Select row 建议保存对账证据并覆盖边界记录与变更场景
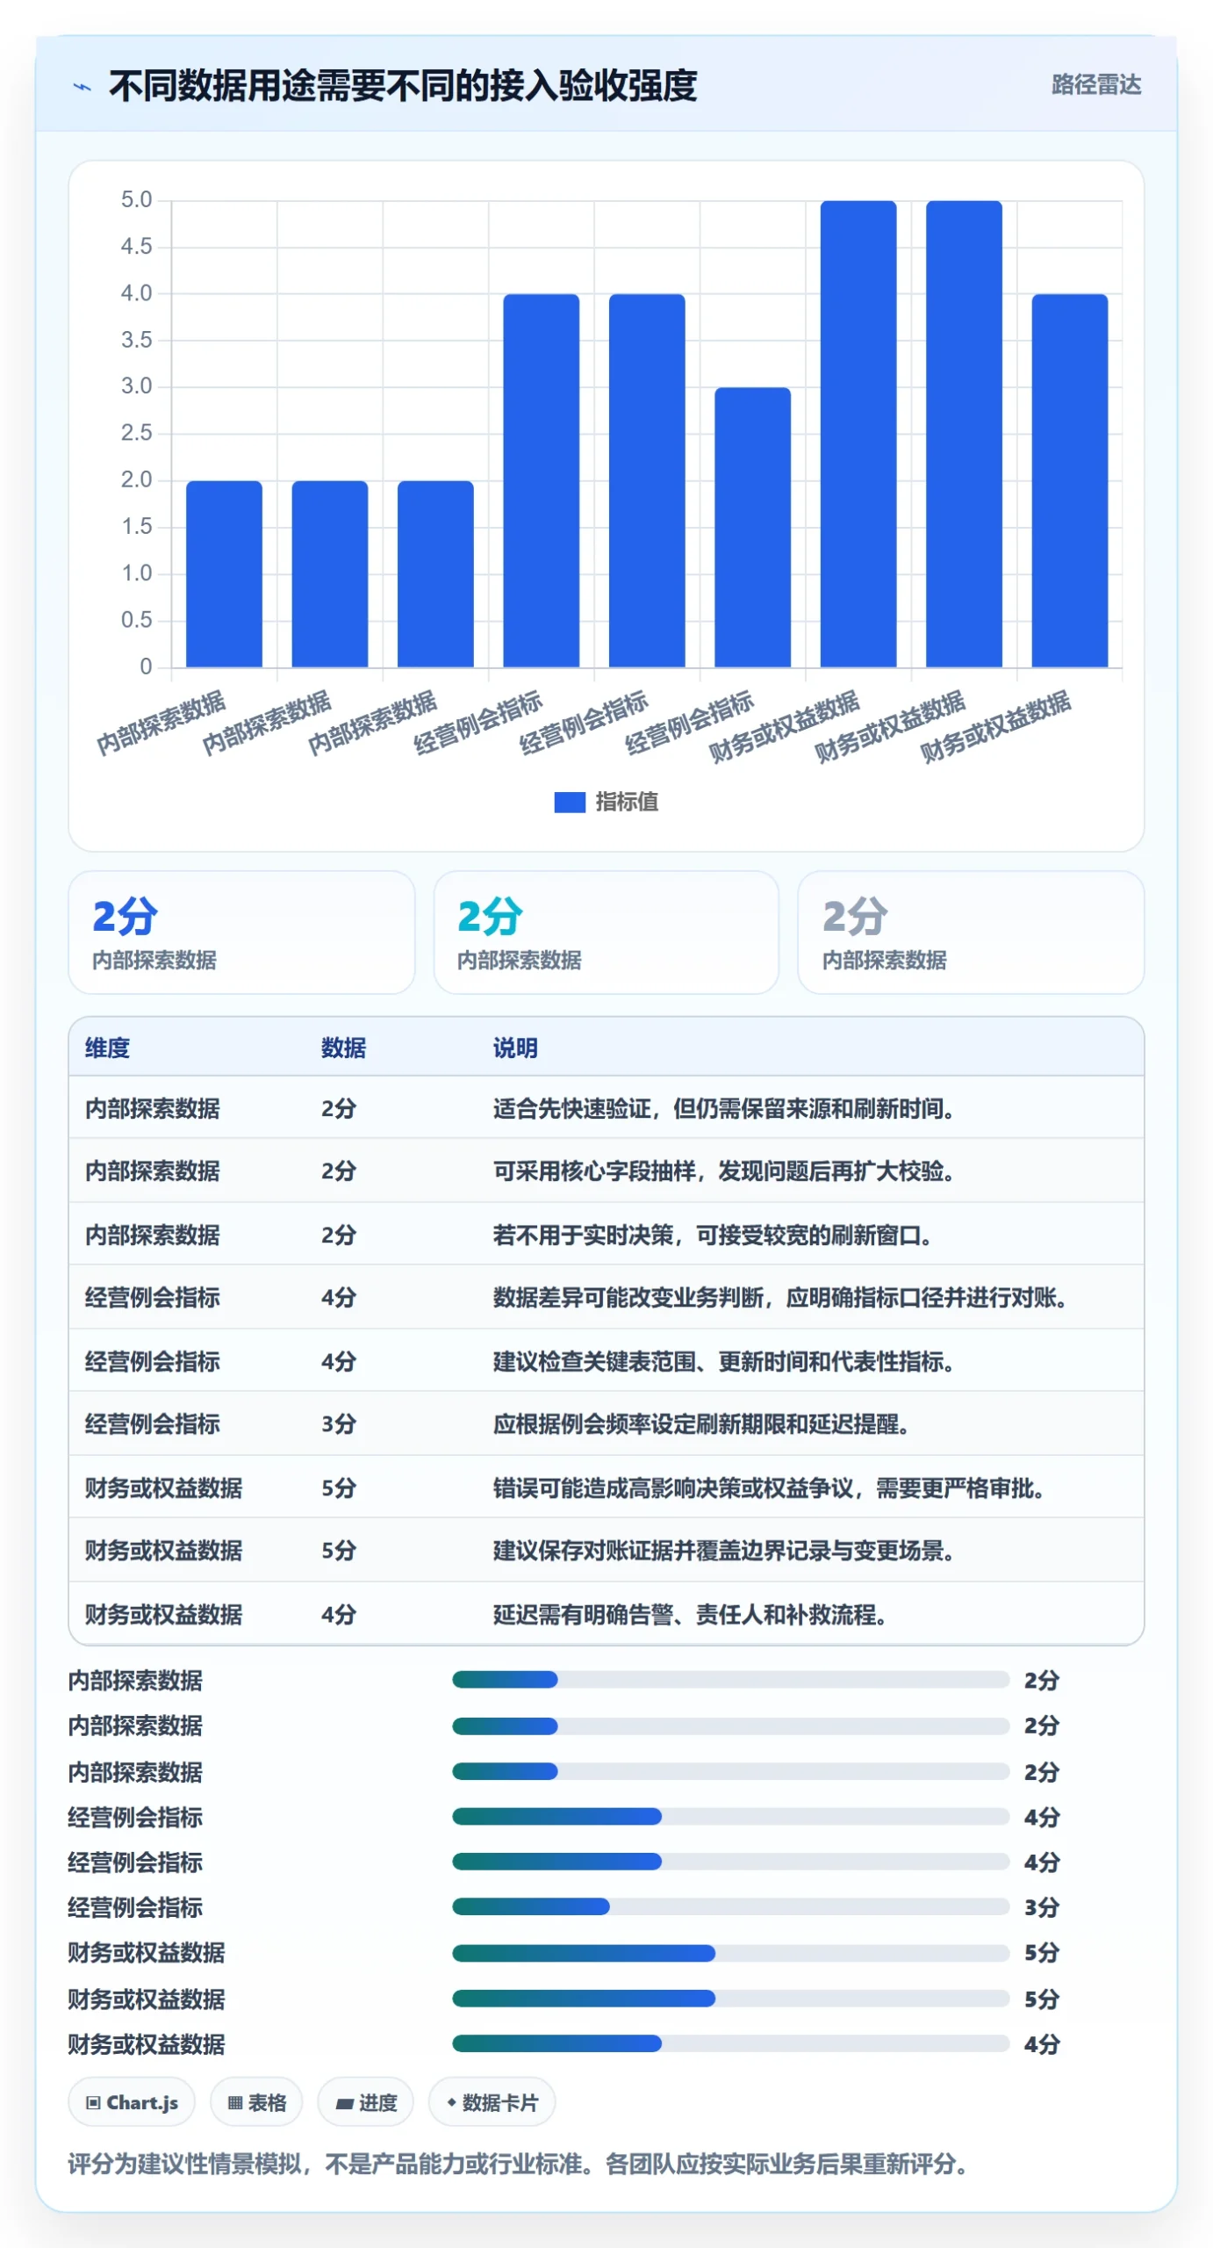This screenshot has width=1213, height=2248. pyautogui.click(x=606, y=1550)
